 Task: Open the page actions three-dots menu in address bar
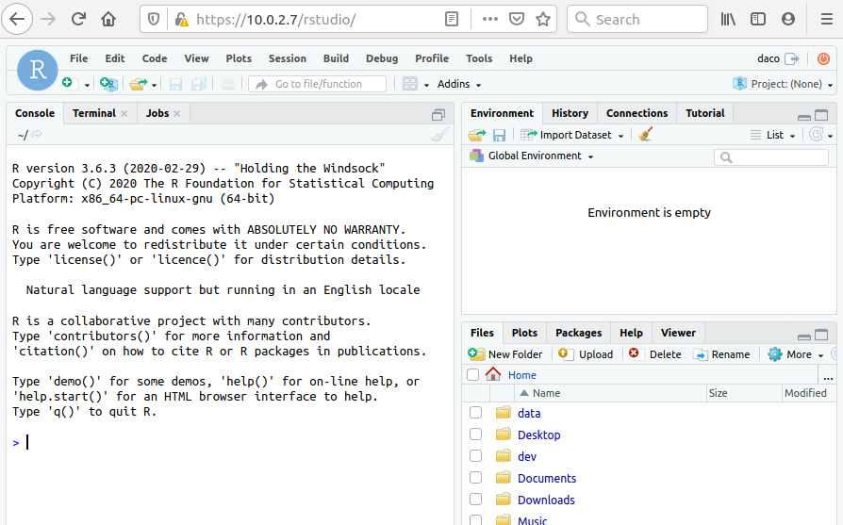pos(489,20)
